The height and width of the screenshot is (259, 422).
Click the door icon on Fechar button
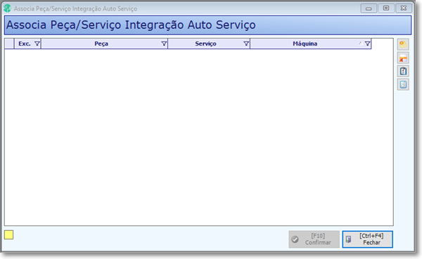coord(348,239)
